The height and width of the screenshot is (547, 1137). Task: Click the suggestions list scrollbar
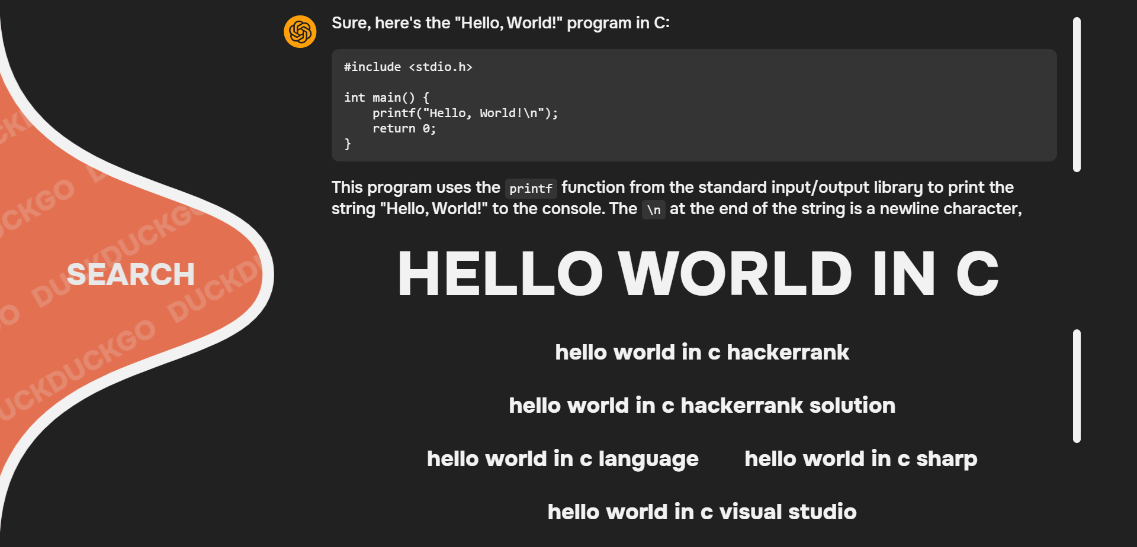pyautogui.click(x=1077, y=386)
